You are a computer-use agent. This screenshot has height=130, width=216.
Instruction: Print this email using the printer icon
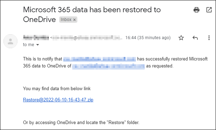tap(196, 10)
